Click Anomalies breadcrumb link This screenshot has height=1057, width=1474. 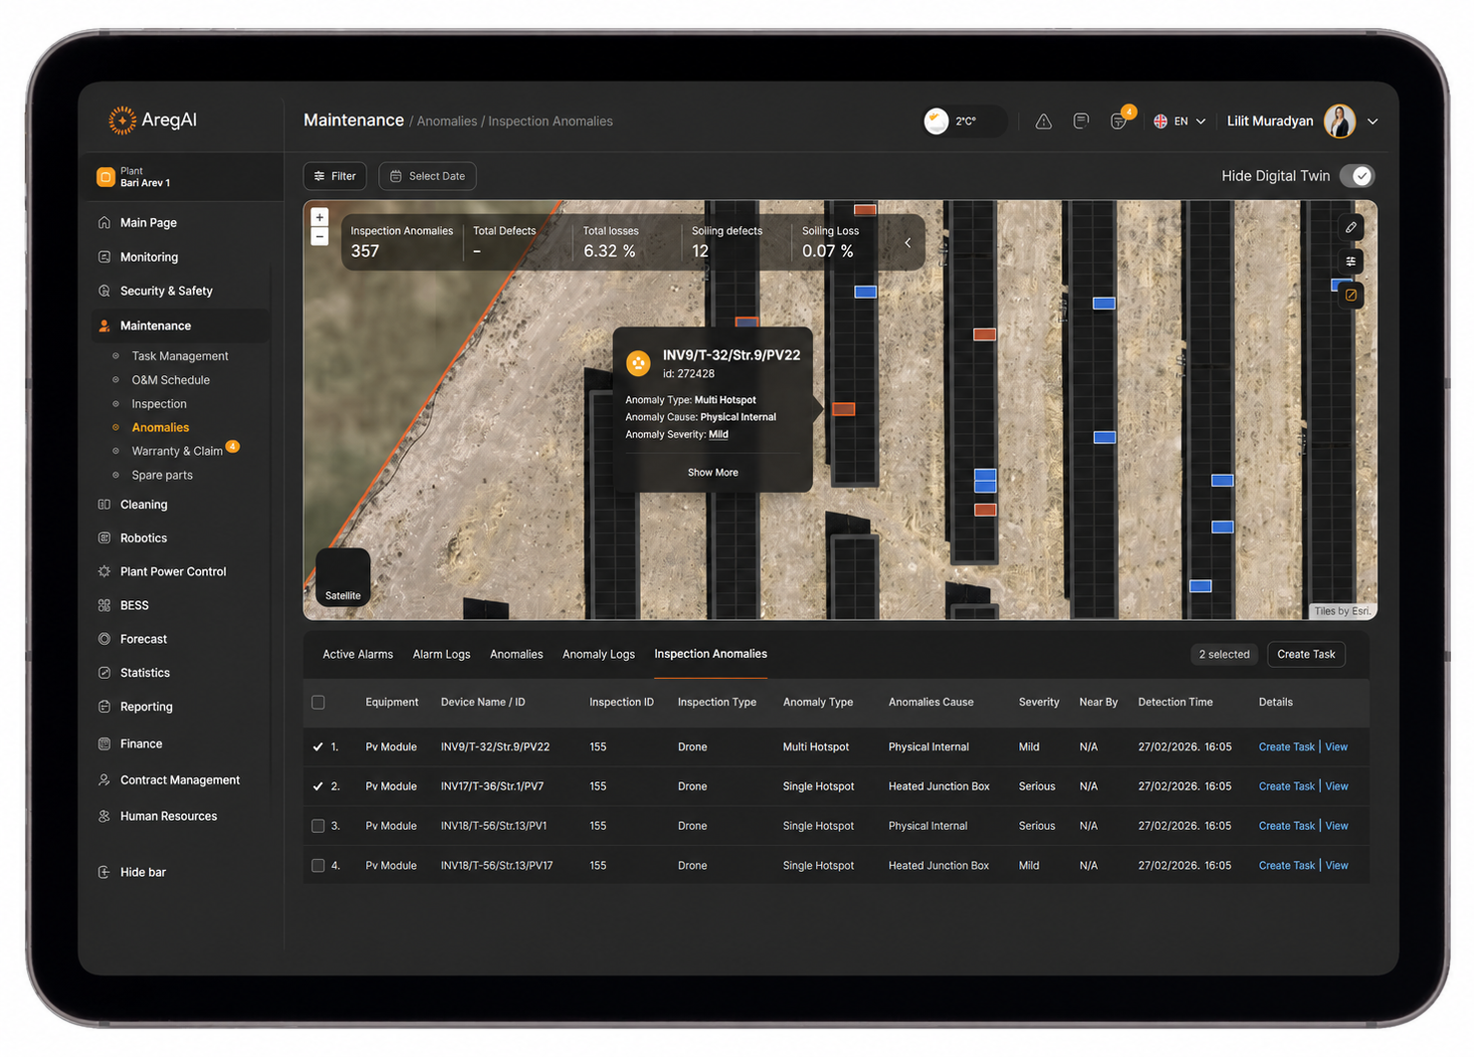447,121
